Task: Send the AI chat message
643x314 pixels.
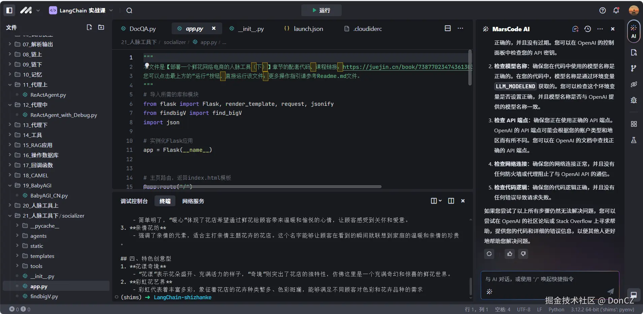Action: [611, 291]
